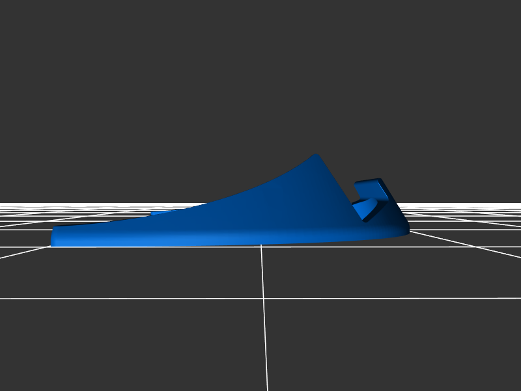Click the foreground horizontal grid line

click(163, 299)
